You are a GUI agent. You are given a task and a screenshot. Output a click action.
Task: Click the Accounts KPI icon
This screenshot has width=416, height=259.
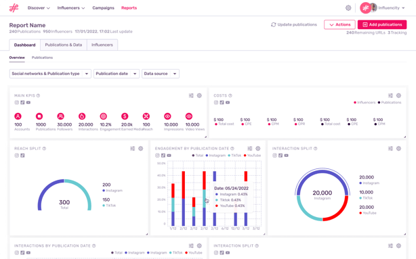(x=18, y=116)
